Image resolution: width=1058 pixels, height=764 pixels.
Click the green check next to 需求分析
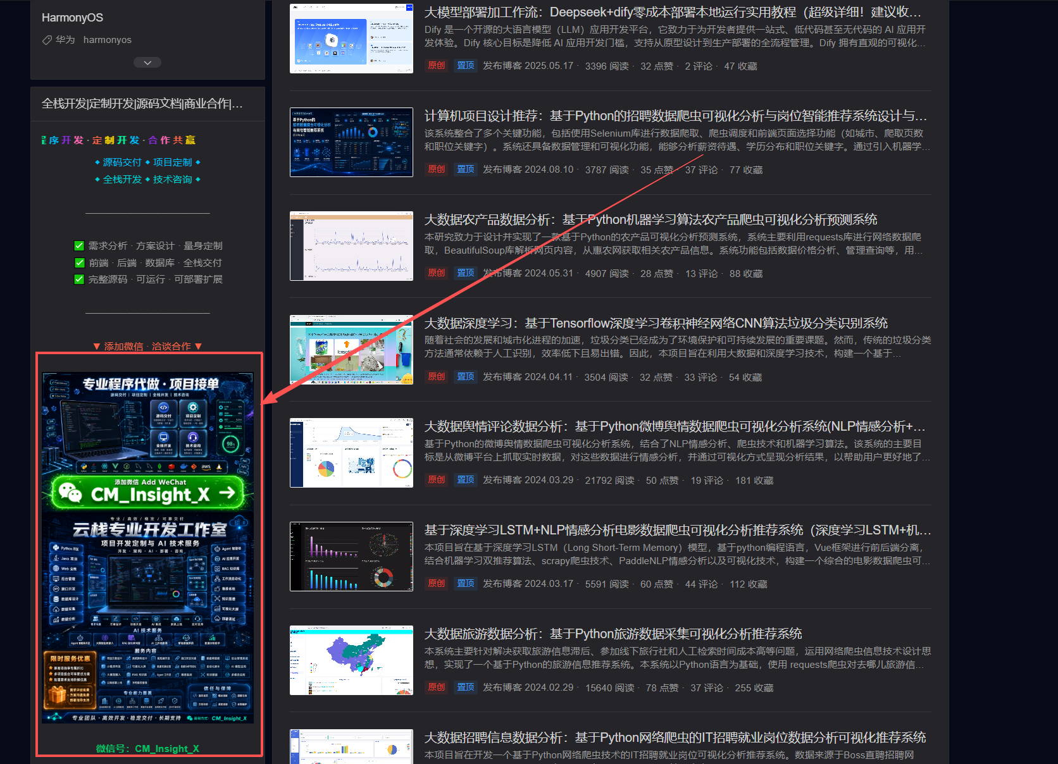pyautogui.click(x=79, y=246)
